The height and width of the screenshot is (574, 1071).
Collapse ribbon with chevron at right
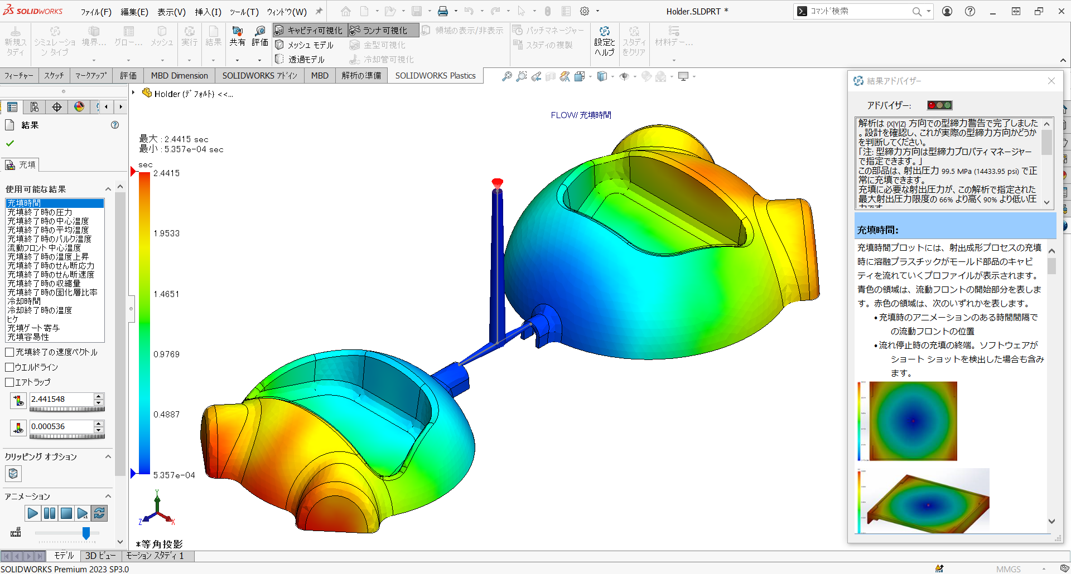coord(1063,60)
